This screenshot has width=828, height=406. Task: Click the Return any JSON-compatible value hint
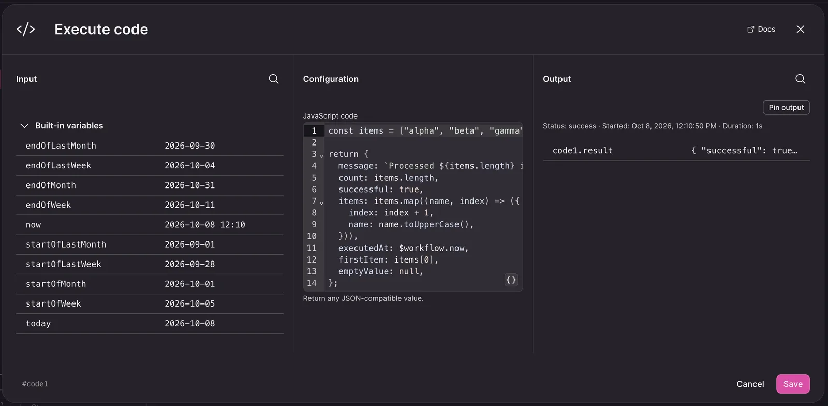[363, 298]
